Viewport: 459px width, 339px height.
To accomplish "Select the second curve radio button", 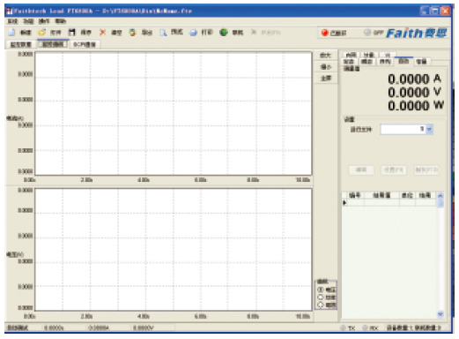I will point(321,298).
